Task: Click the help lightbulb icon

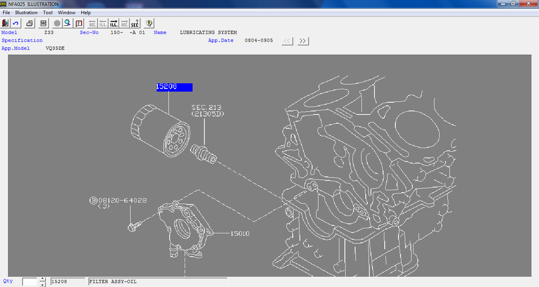Action: point(149,23)
